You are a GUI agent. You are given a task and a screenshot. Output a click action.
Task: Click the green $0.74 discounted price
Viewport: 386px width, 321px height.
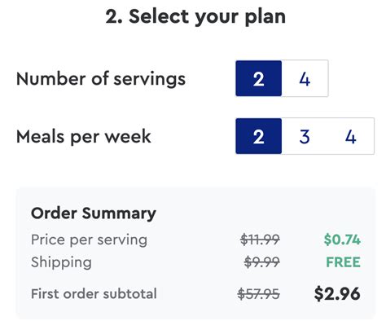click(342, 240)
